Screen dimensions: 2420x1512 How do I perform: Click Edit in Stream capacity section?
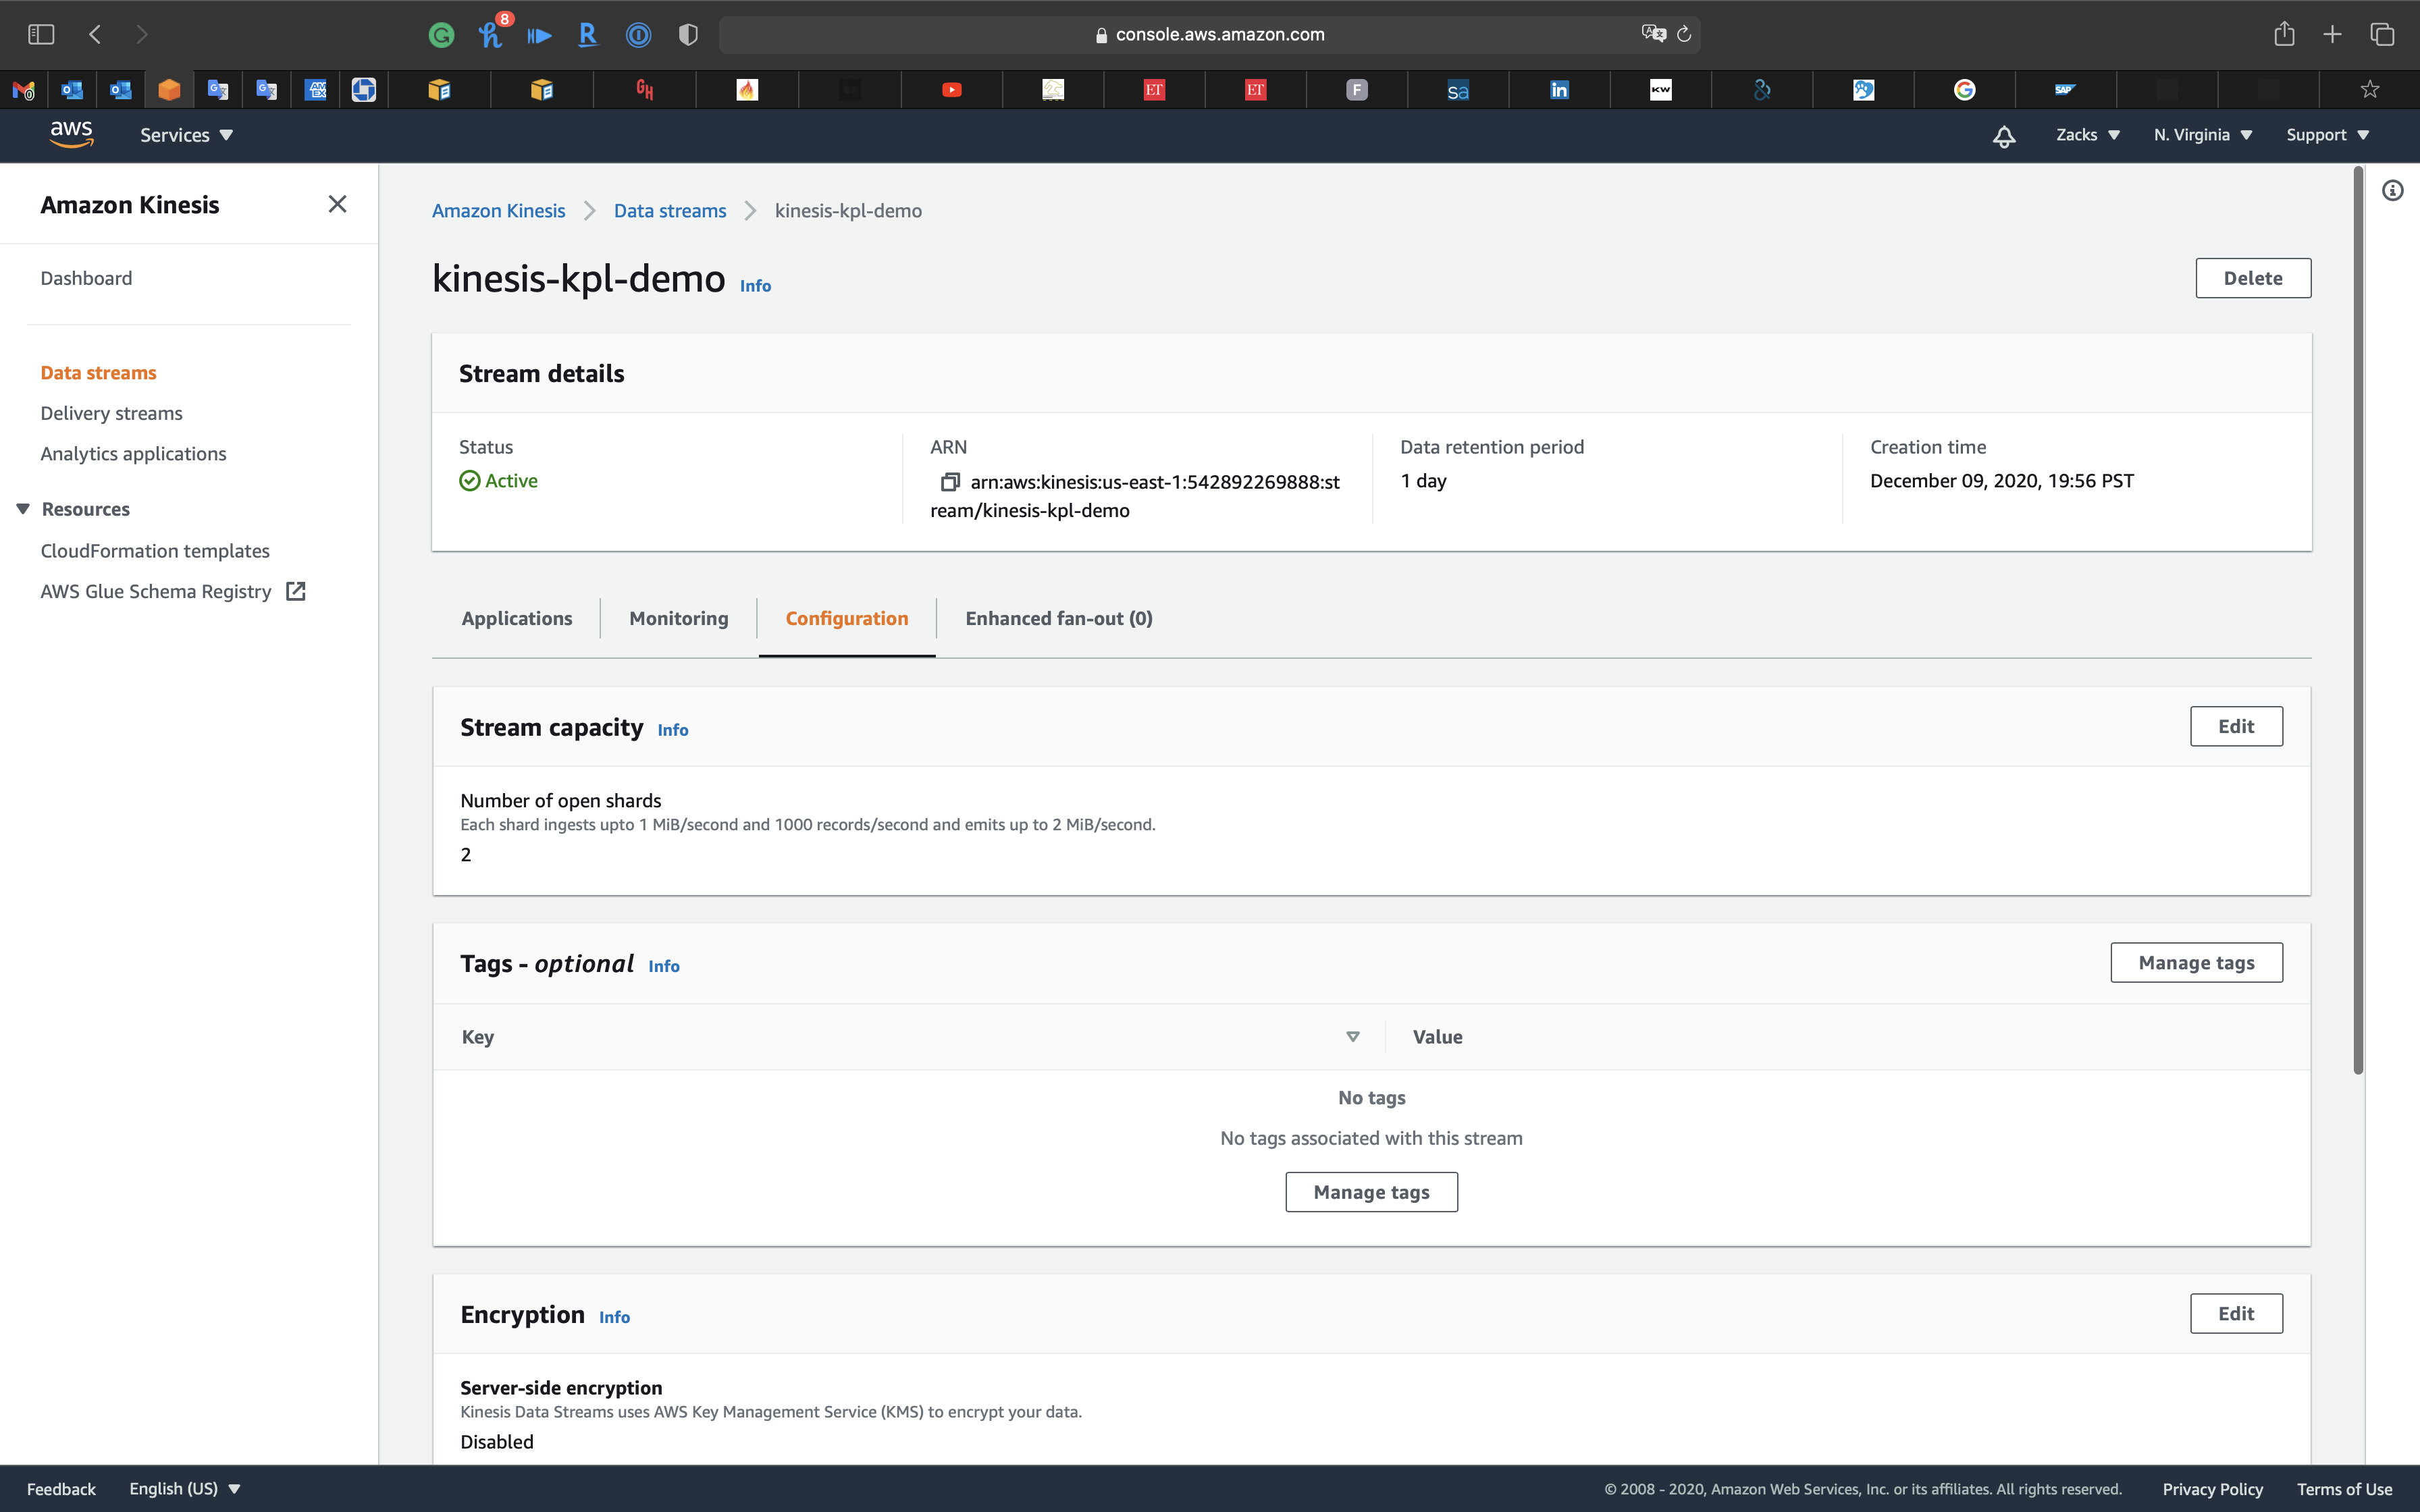(2235, 726)
